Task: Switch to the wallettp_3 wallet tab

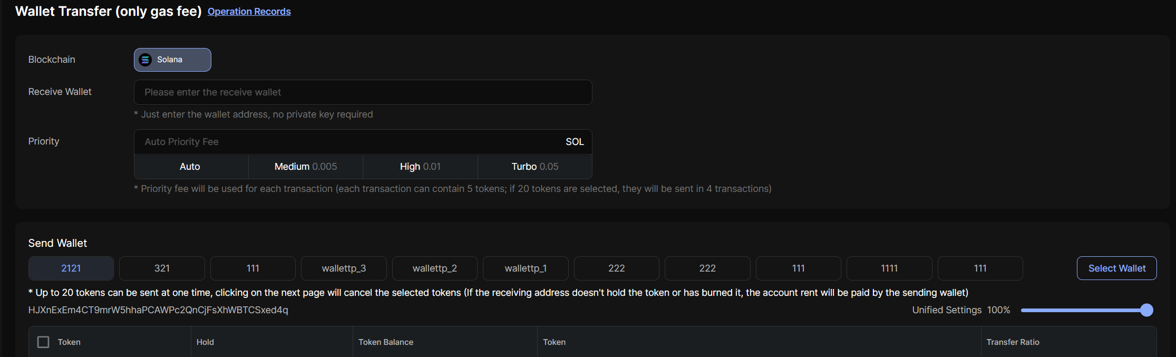Action: click(344, 268)
